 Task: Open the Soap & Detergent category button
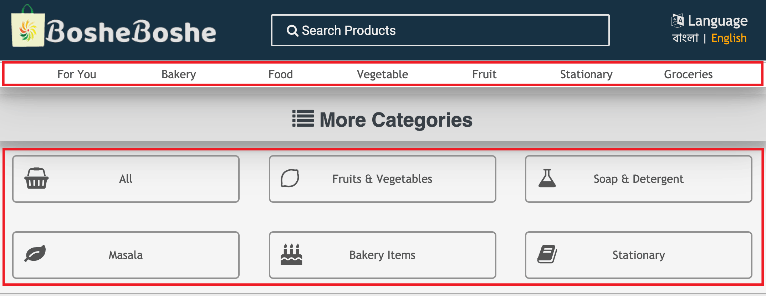click(638, 179)
